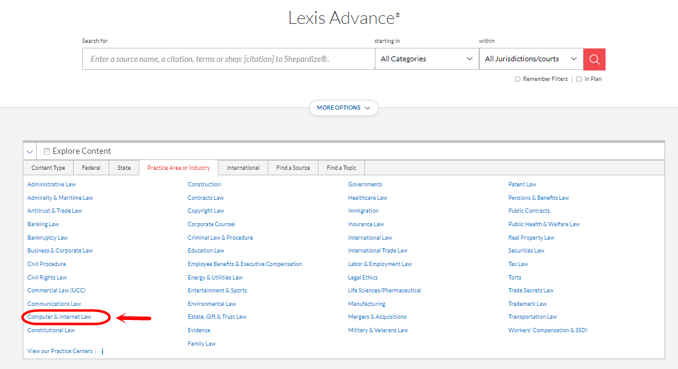
Task: Click the red search magnifier button
Action: 594,59
